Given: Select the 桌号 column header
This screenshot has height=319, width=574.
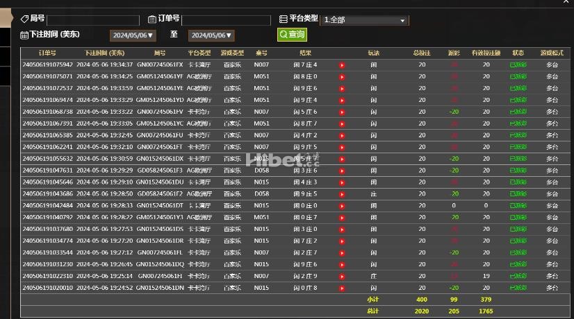Looking at the screenshot, I should tap(261, 53).
